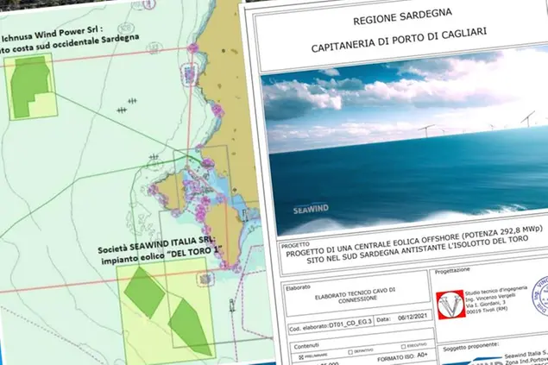Click 'ELABORATO TECNICO CAVO DI CONNESSIONE' text
This screenshot has width=548, height=365.
355,295
